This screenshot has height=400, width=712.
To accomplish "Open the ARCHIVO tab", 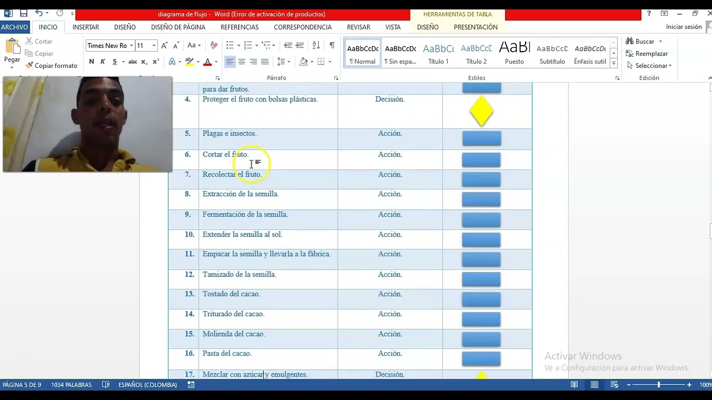I will click(14, 27).
